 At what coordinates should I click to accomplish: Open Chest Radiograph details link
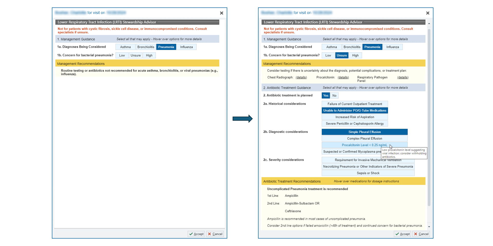click(301, 77)
